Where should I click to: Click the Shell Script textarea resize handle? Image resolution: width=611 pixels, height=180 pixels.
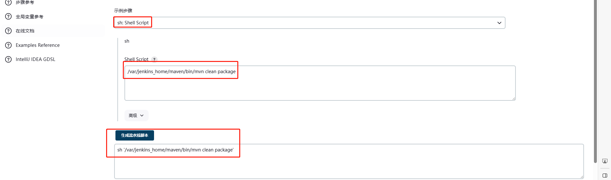point(514,99)
